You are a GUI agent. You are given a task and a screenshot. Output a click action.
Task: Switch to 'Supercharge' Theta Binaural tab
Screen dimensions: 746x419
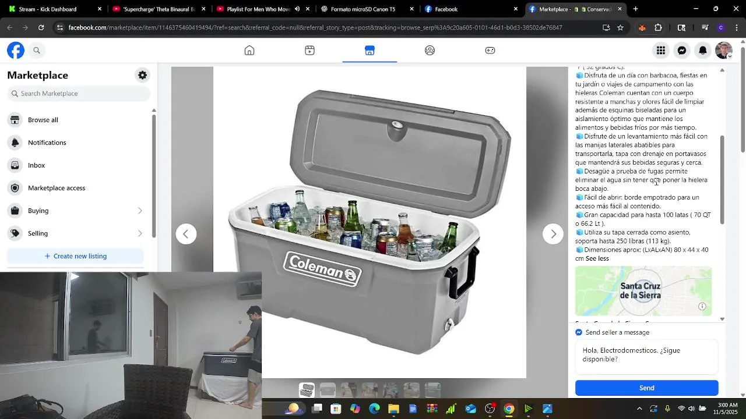159,9
